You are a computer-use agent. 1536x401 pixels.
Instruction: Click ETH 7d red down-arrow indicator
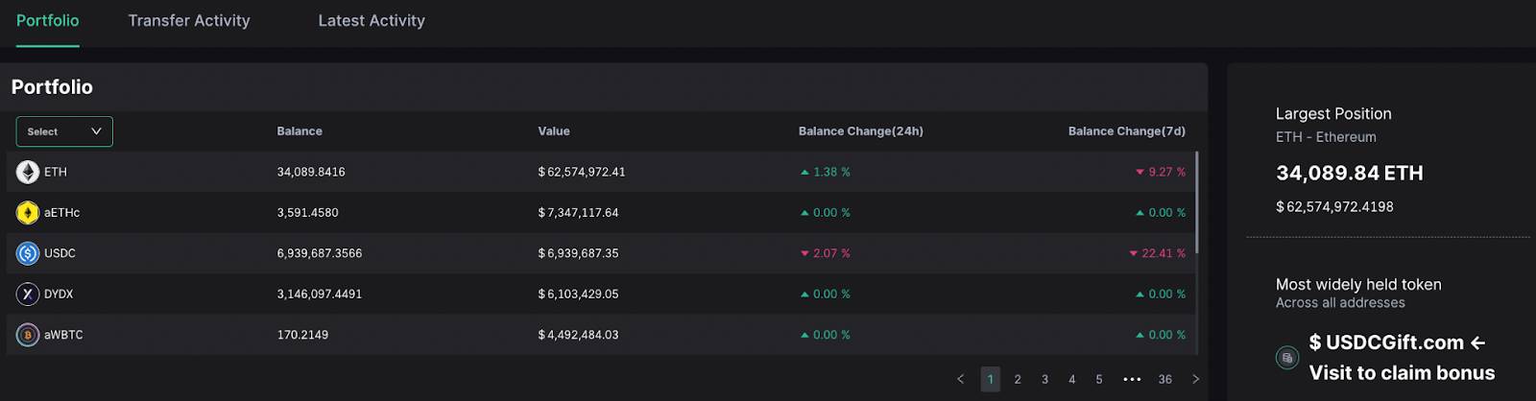click(x=1140, y=173)
